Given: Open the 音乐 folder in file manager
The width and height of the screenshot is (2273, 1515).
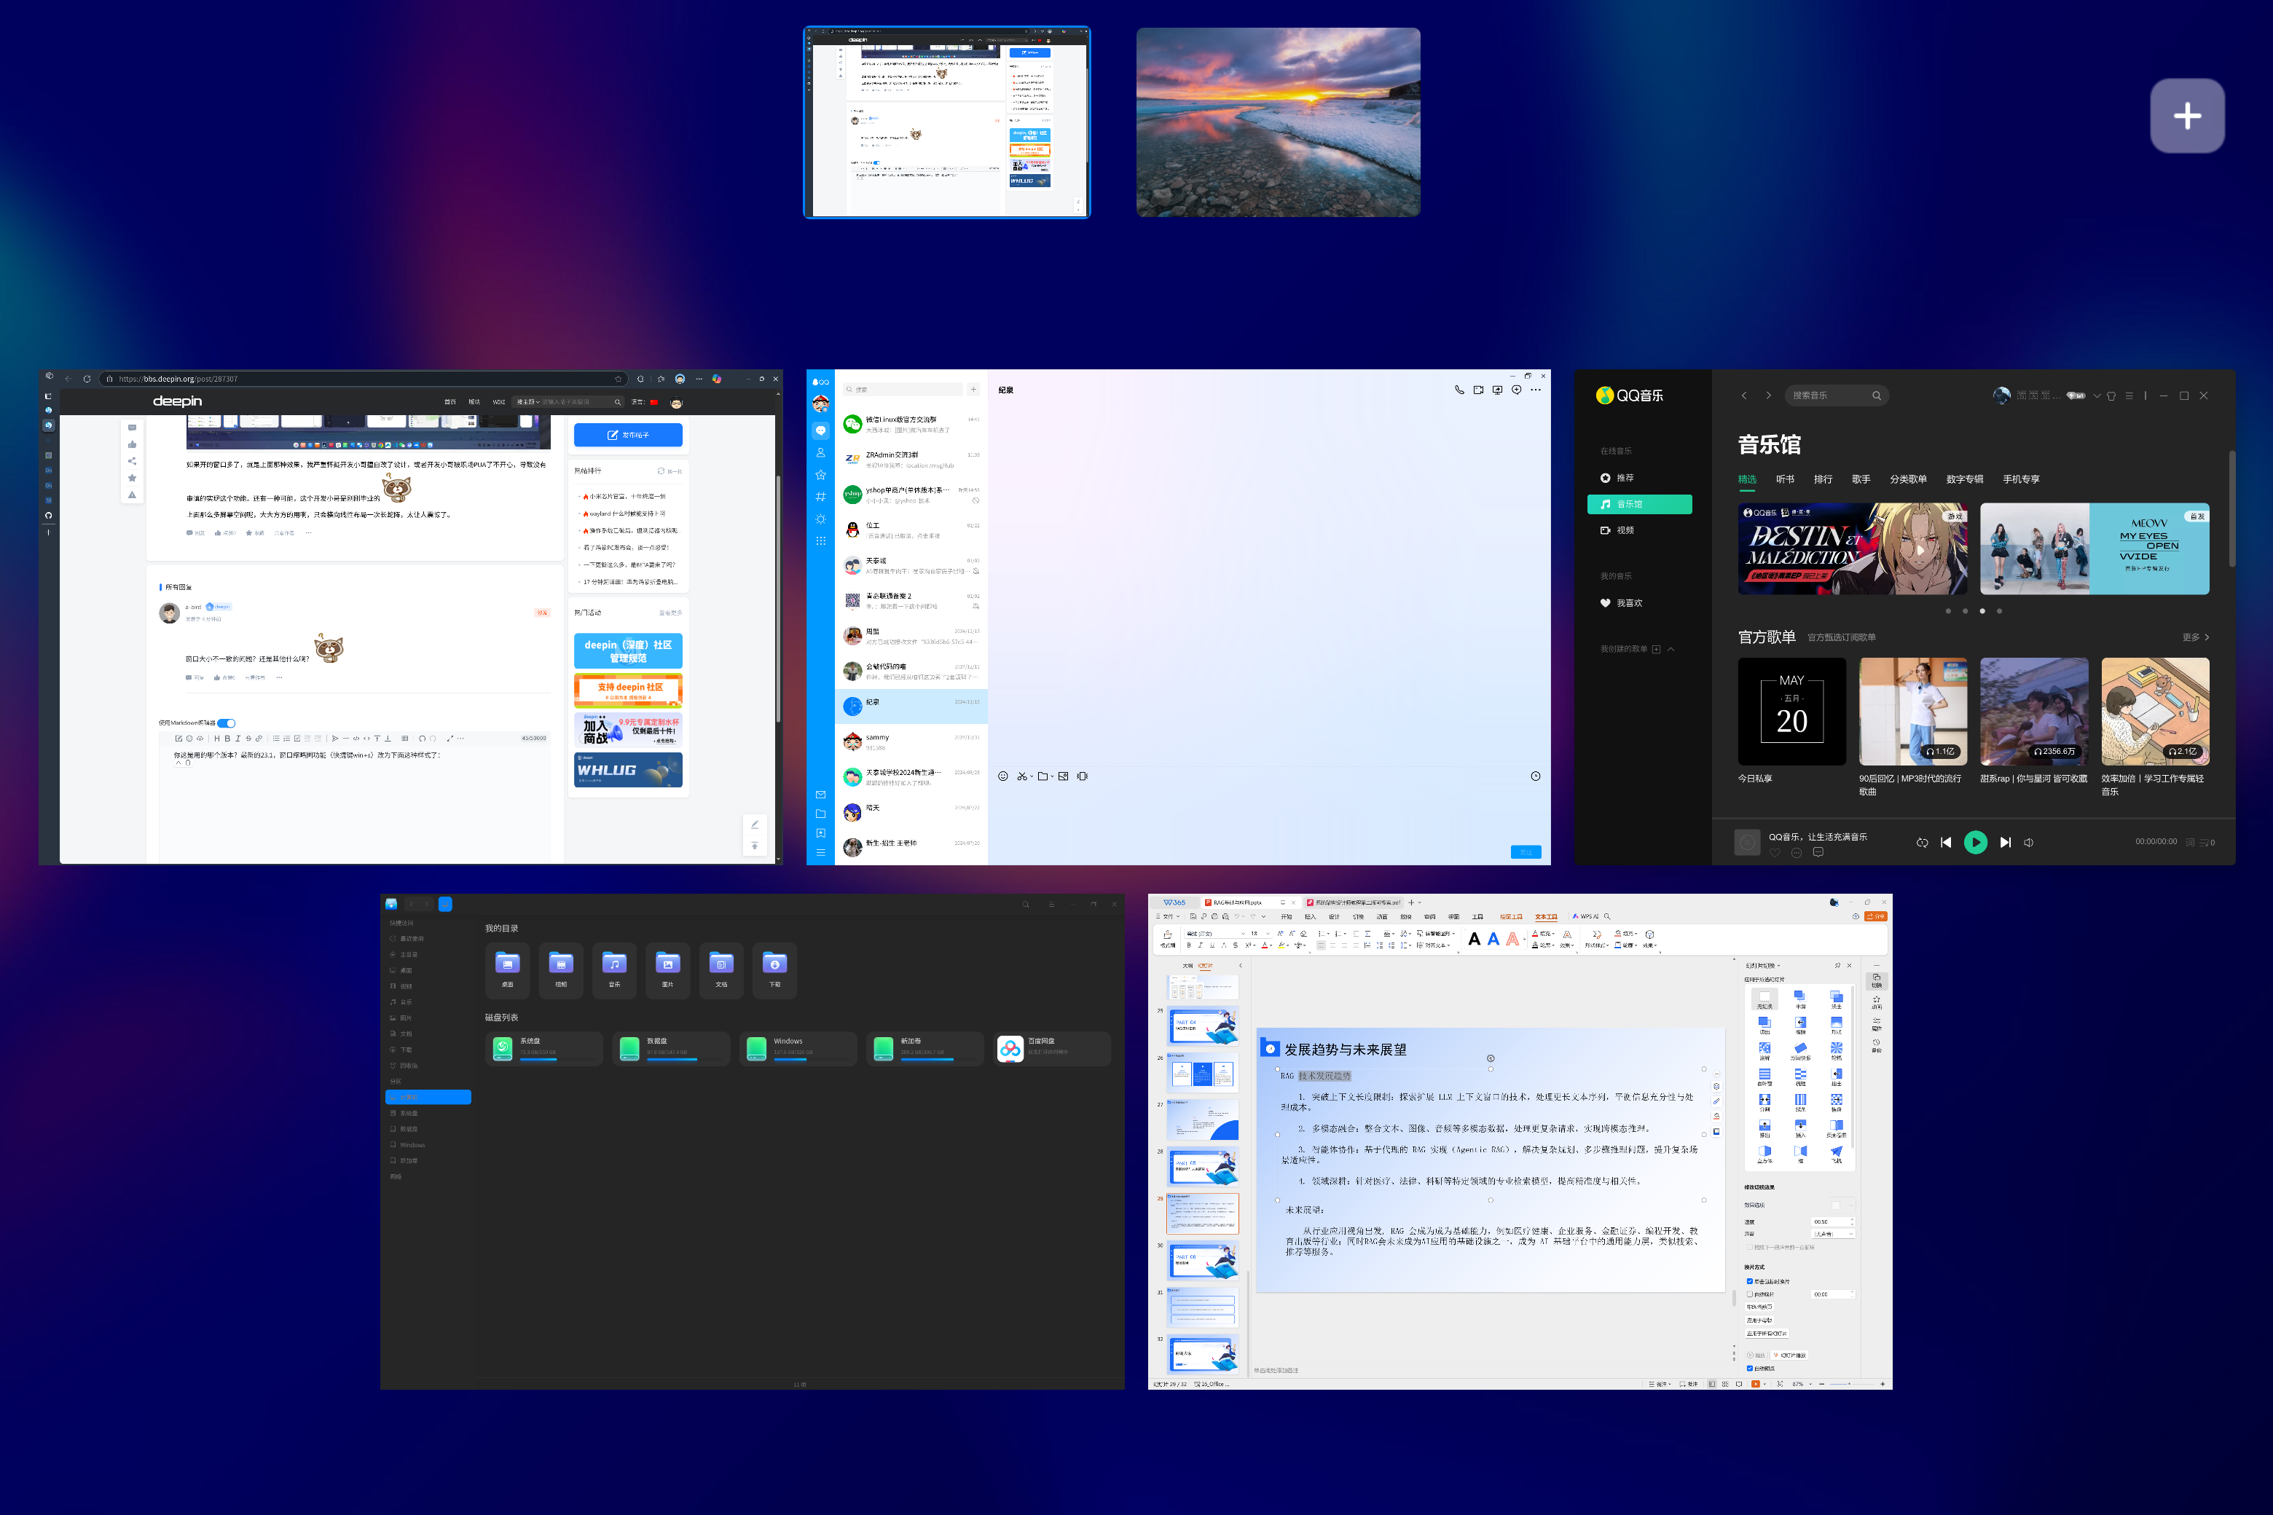Looking at the screenshot, I should tap(615, 970).
